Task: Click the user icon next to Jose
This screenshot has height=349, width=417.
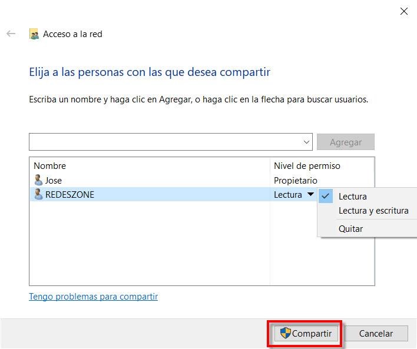Action: [x=38, y=180]
